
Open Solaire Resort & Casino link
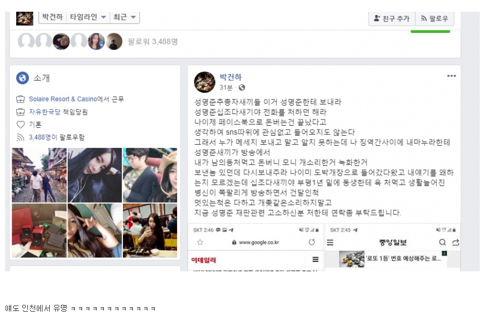tap(63, 99)
